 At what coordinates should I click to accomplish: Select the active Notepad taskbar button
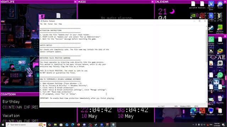pos(113,125)
